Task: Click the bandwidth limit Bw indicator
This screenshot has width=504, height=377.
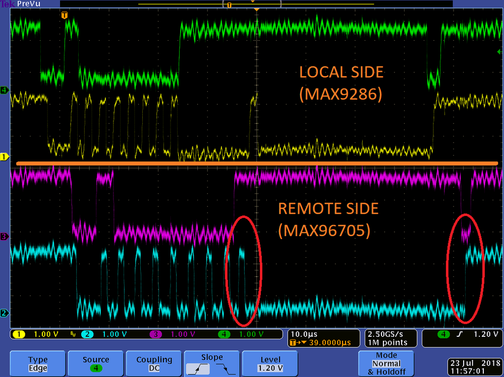Action: coord(73,335)
